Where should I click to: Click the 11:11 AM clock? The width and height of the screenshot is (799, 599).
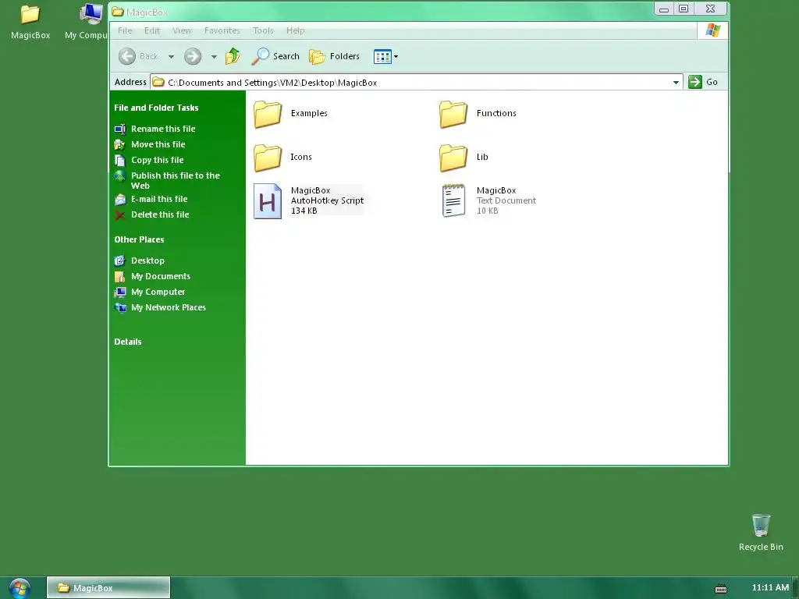pyautogui.click(x=770, y=588)
